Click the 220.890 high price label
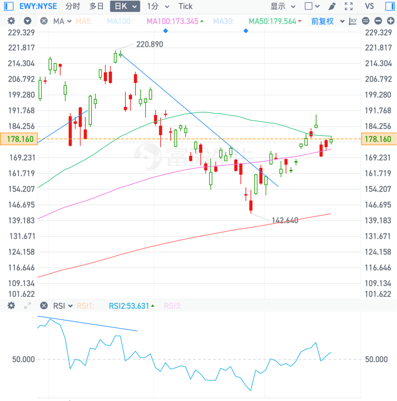Image resolution: width=397 pixels, height=401 pixels. click(x=150, y=44)
